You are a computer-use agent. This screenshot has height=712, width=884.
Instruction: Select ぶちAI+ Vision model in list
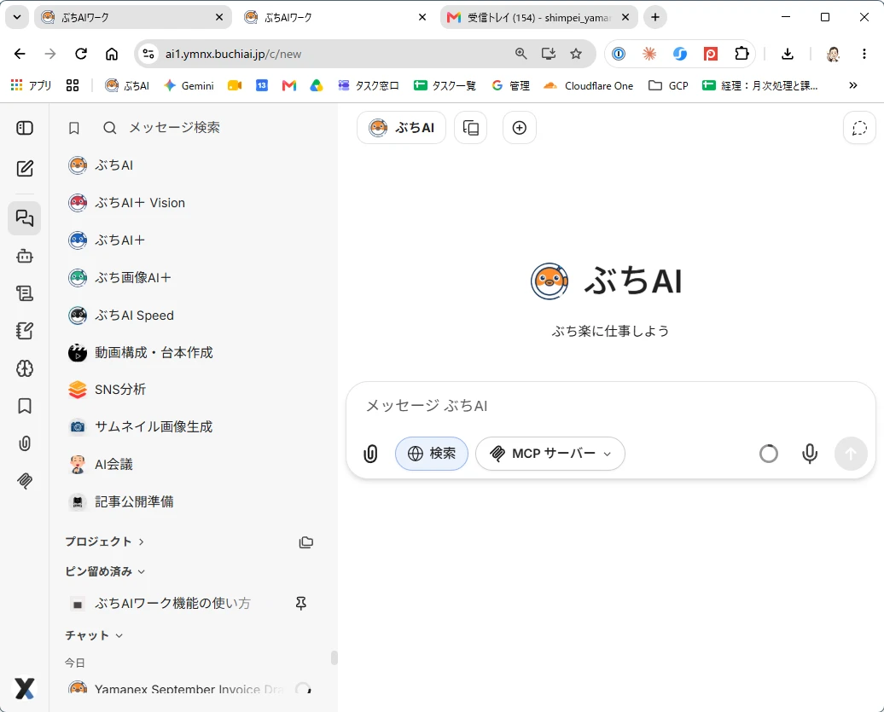[x=192, y=203]
